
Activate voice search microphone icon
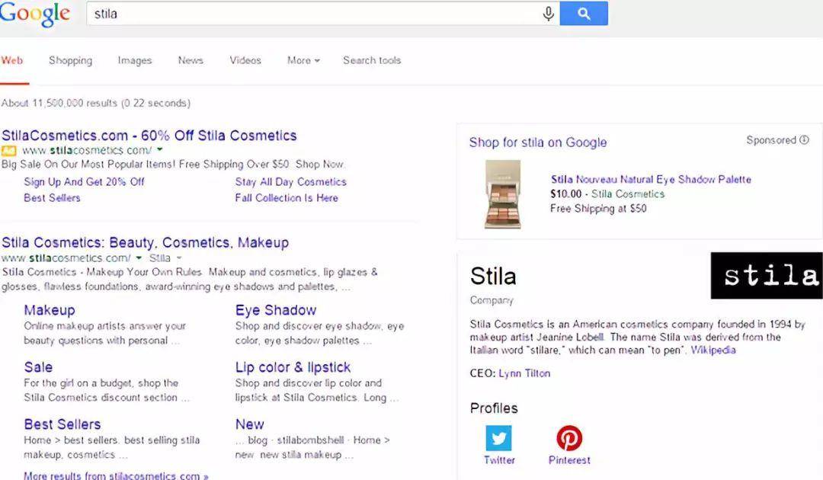point(548,14)
